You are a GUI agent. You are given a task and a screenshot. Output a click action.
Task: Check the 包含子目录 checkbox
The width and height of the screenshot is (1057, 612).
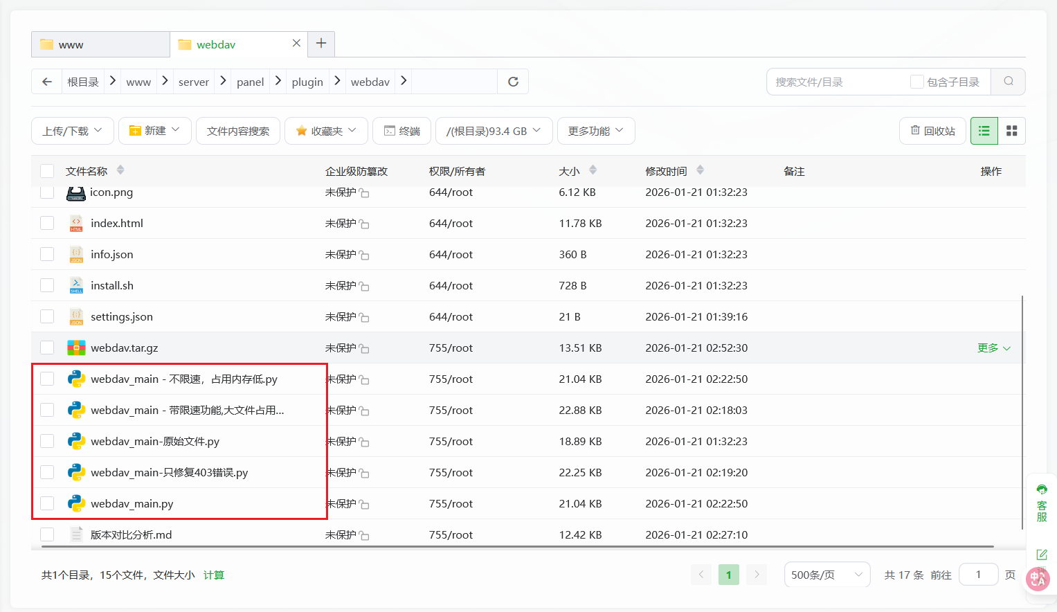coord(916,82)
